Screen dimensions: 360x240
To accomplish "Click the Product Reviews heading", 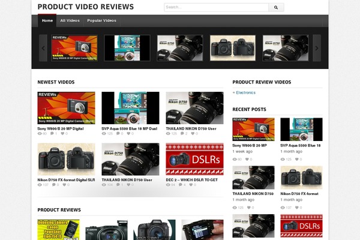I will 59,210.
